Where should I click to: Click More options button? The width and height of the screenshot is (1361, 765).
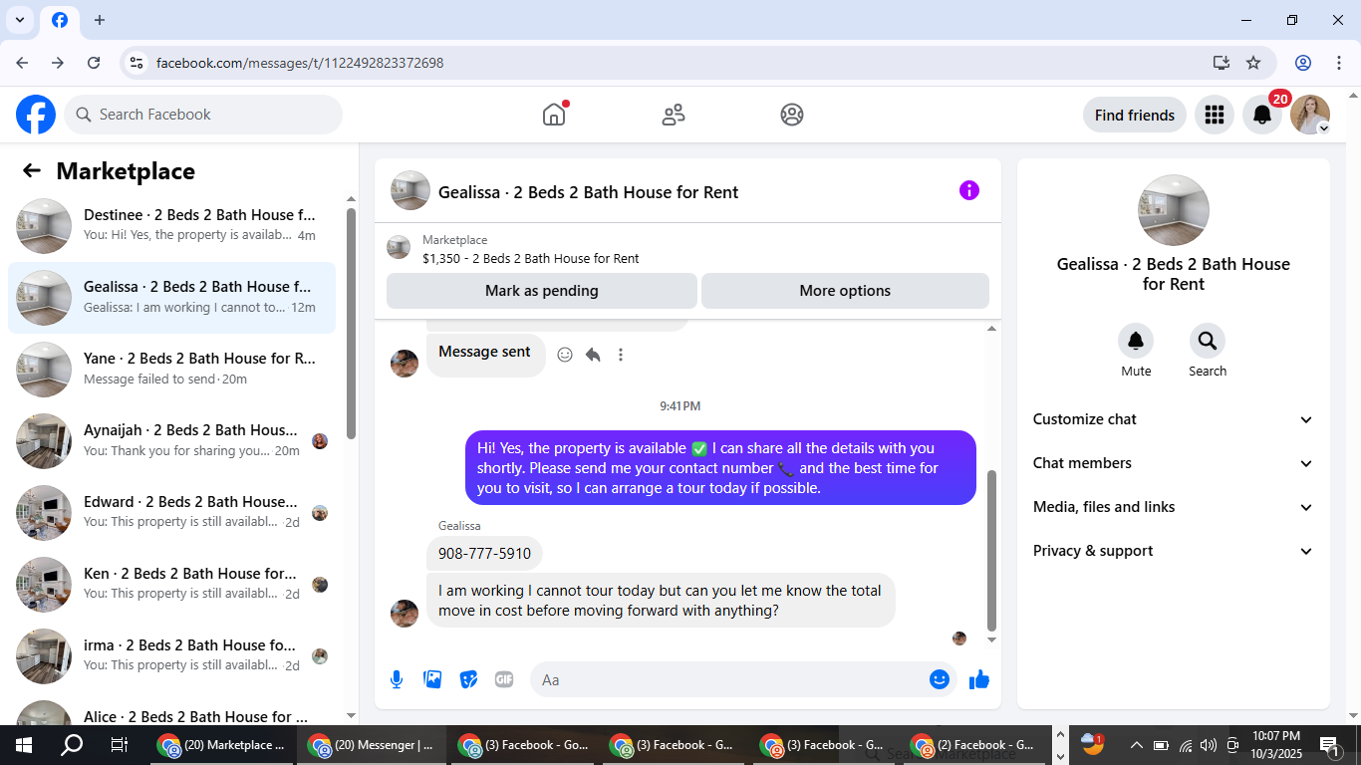[845, 291]
